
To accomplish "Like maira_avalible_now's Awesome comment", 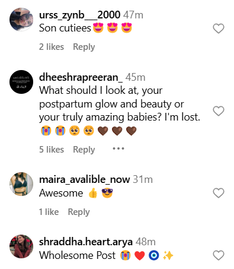I will click(219, 193).
